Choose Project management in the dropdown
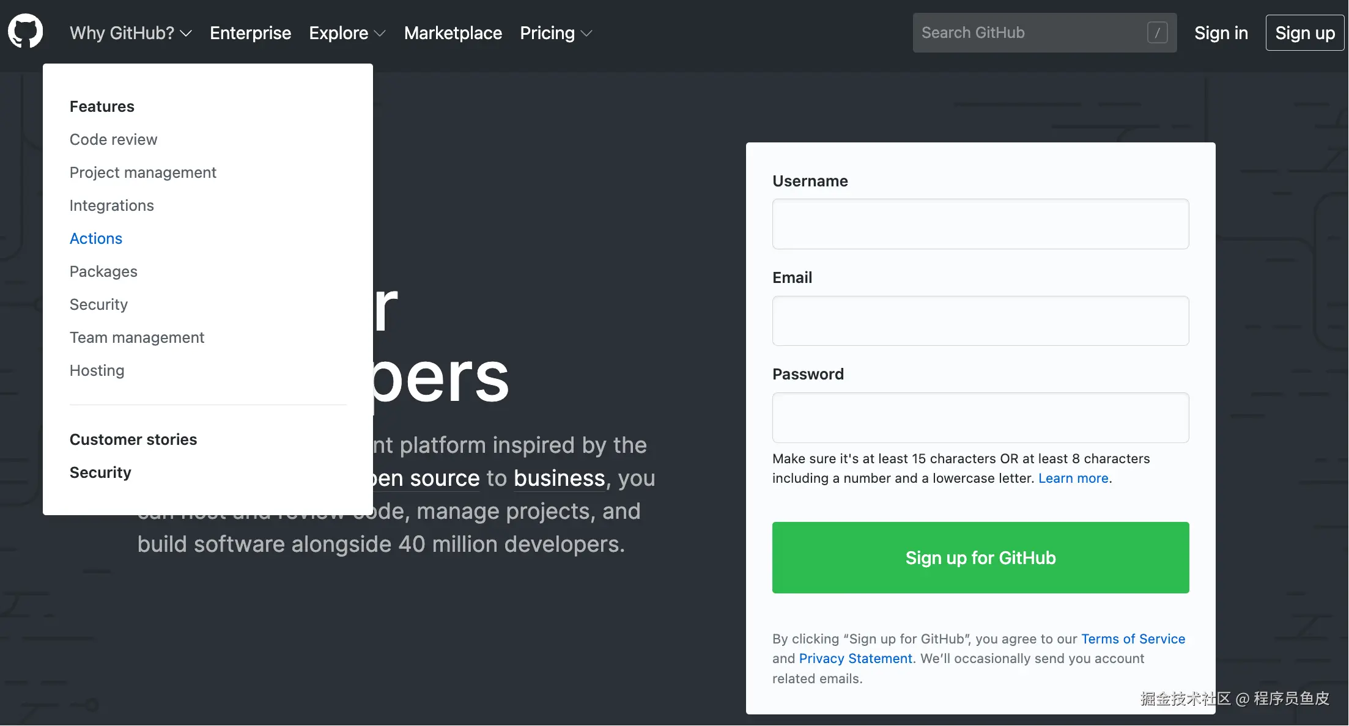This screenshot has width=1349, height=726. click(x=142, y=172)
